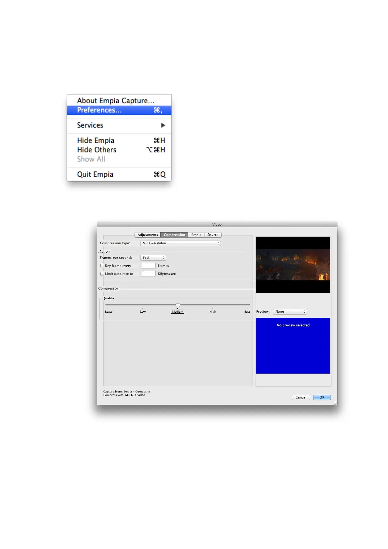Switch to the Source tab
The height and width of the screenshot is (549, 388).
[x=213, y=235]
